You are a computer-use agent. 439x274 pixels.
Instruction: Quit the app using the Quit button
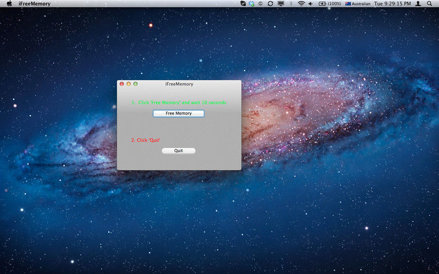[x=179, y=151]
